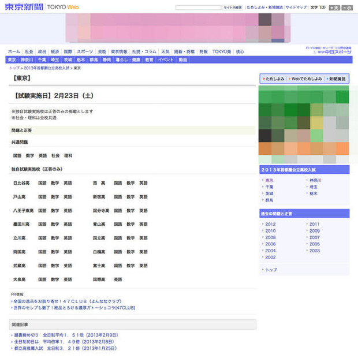Open 2012 past exams link
The image size is (358, 358).
click(x=270, y=224)
